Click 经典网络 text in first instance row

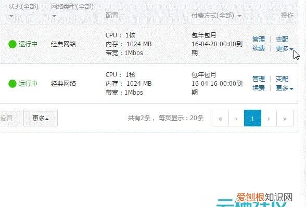63,44
